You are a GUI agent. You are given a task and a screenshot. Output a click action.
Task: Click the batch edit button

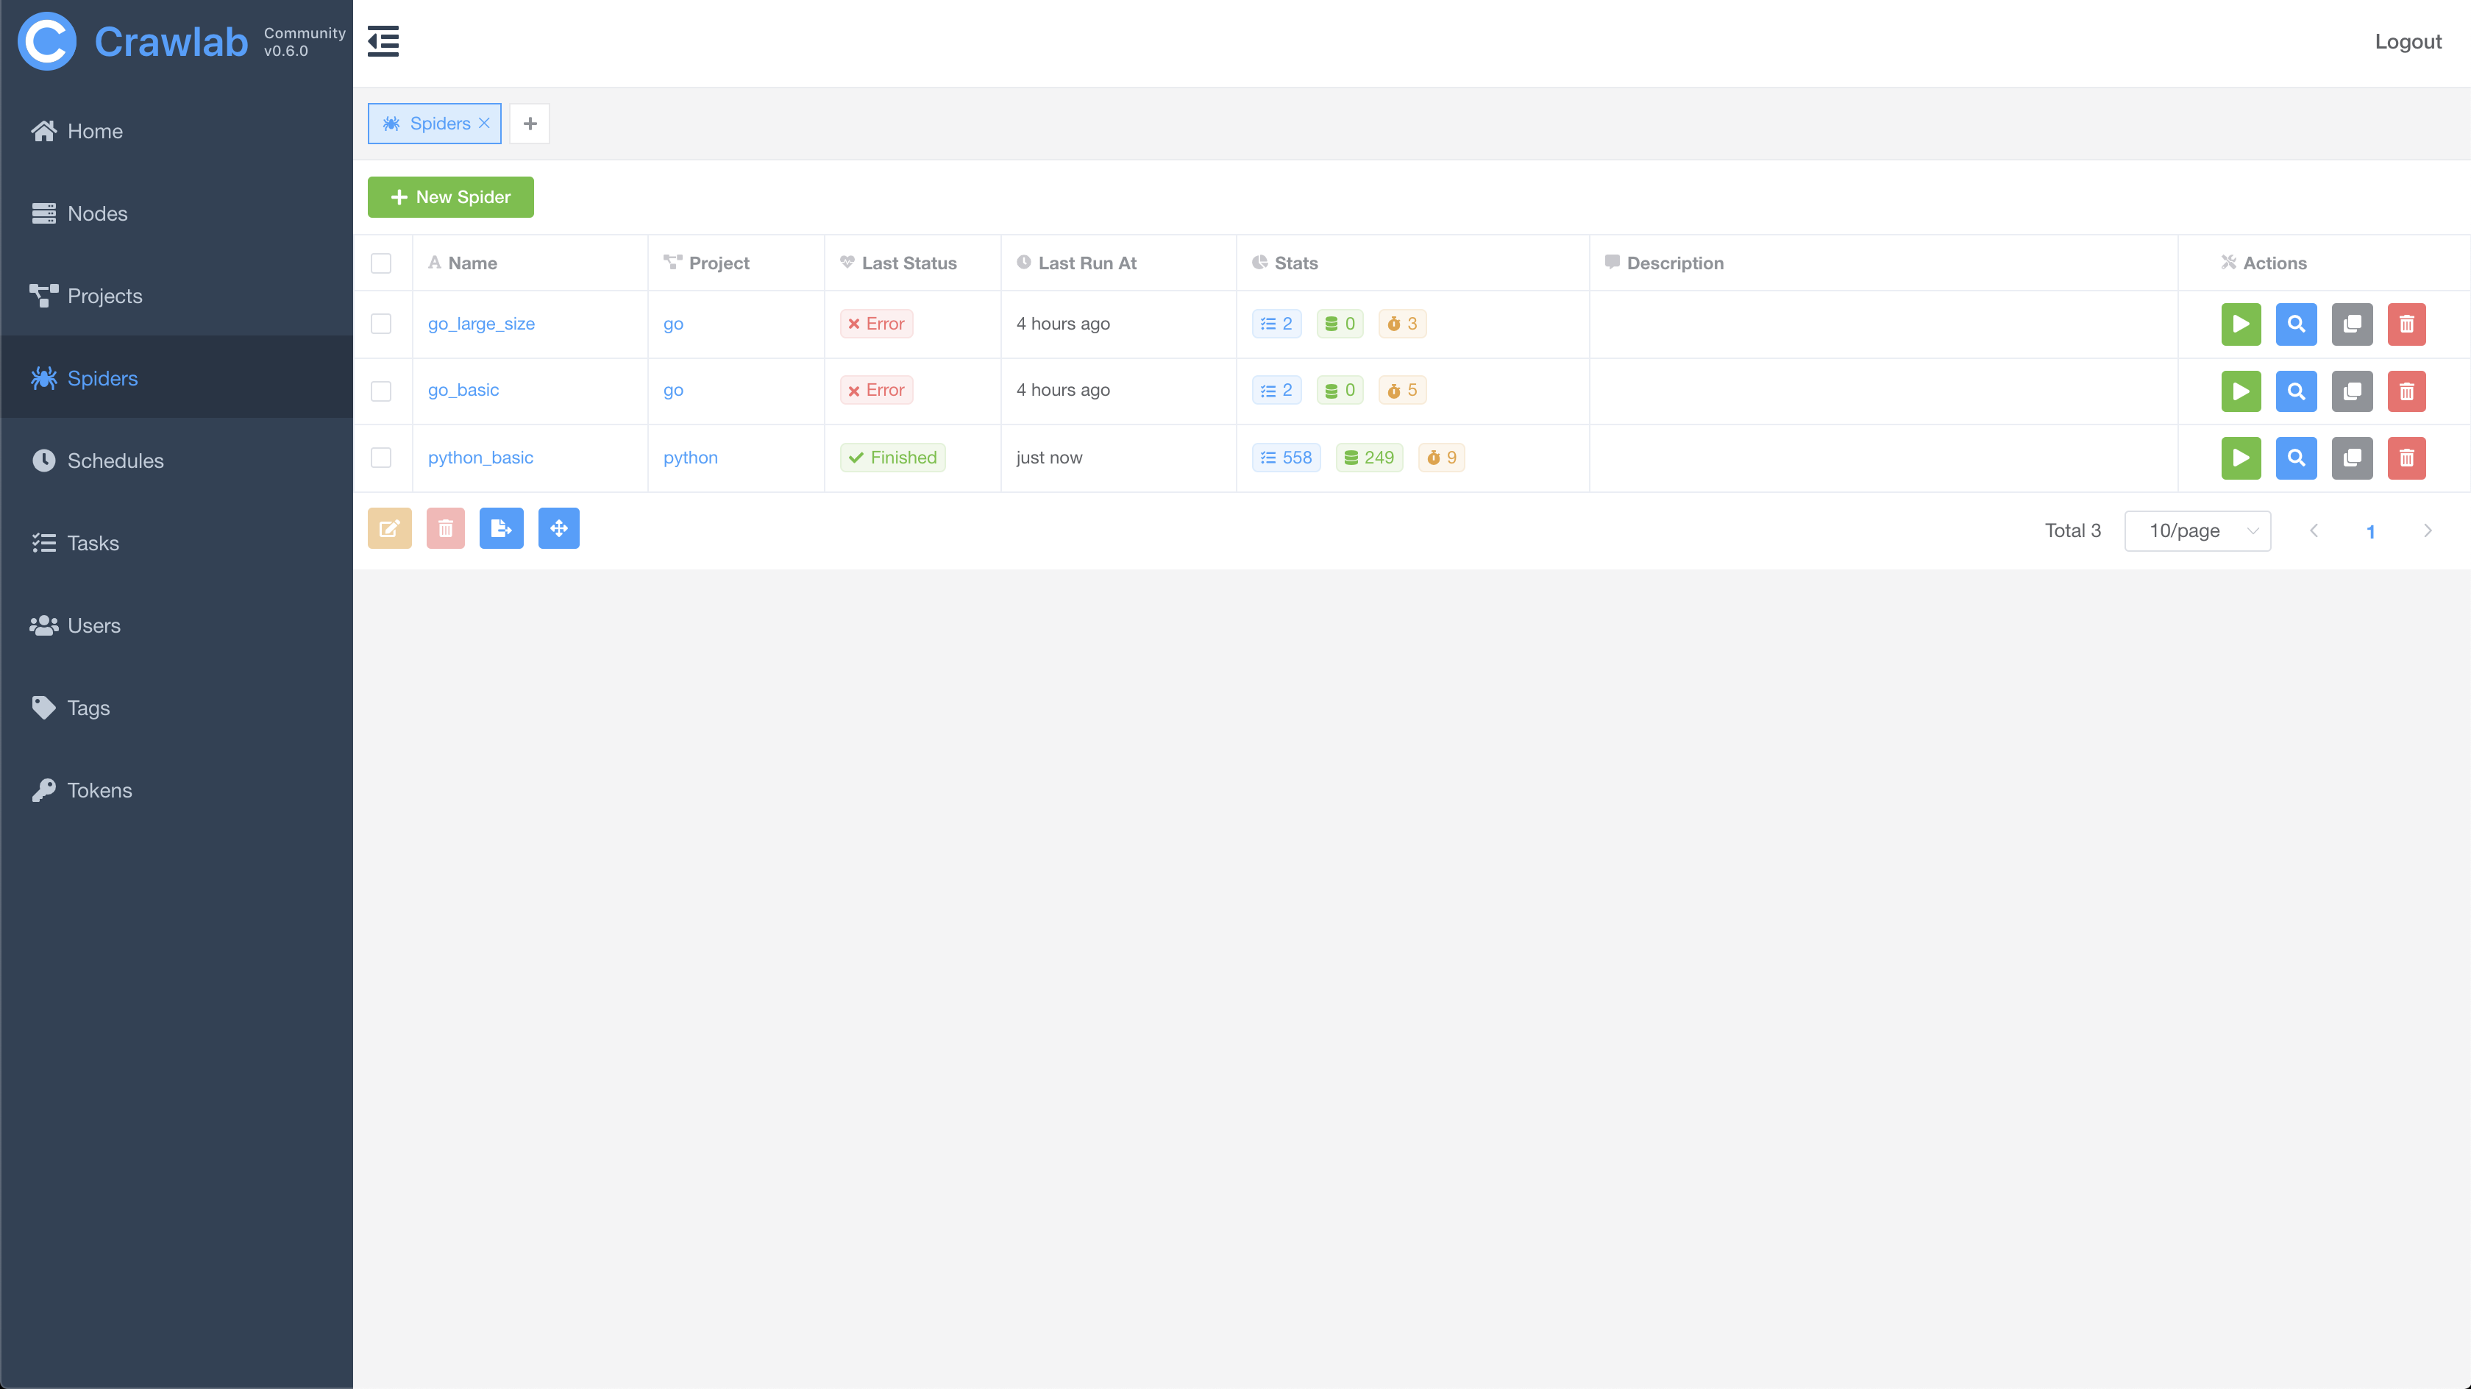coord(389,528)
